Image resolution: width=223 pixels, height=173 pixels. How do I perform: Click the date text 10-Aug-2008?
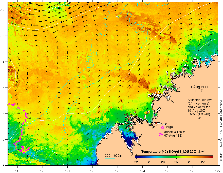click(x=198, y=87)
